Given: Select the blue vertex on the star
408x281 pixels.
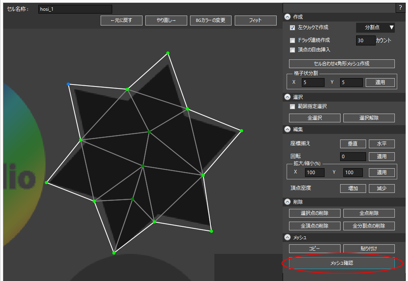Looking at the screenshot, I should click(x=68, y=84).
